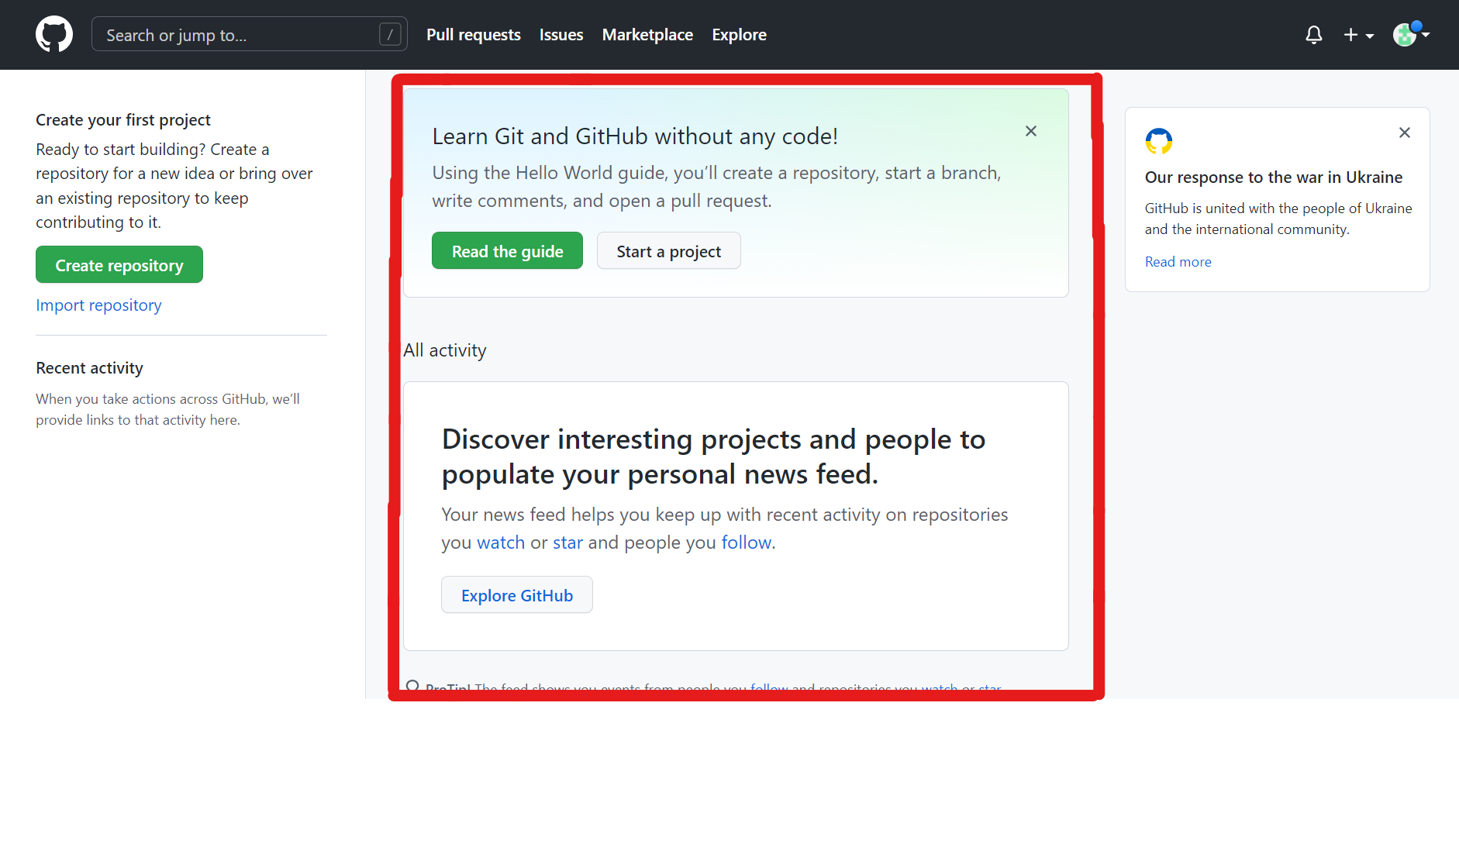Click Create your first project heading

coord(123,120)
